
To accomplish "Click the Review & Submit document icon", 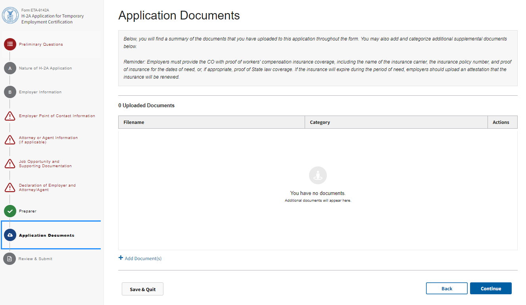I will click(10, 259).
